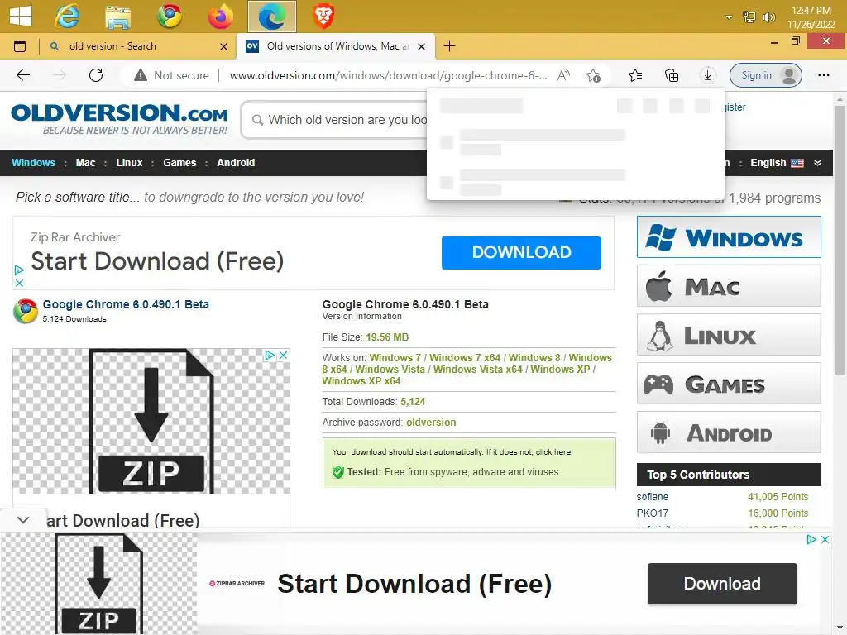This screenshot has width=847, height=635.
Task: Select the Mac platform button
Action: point(728,285)
